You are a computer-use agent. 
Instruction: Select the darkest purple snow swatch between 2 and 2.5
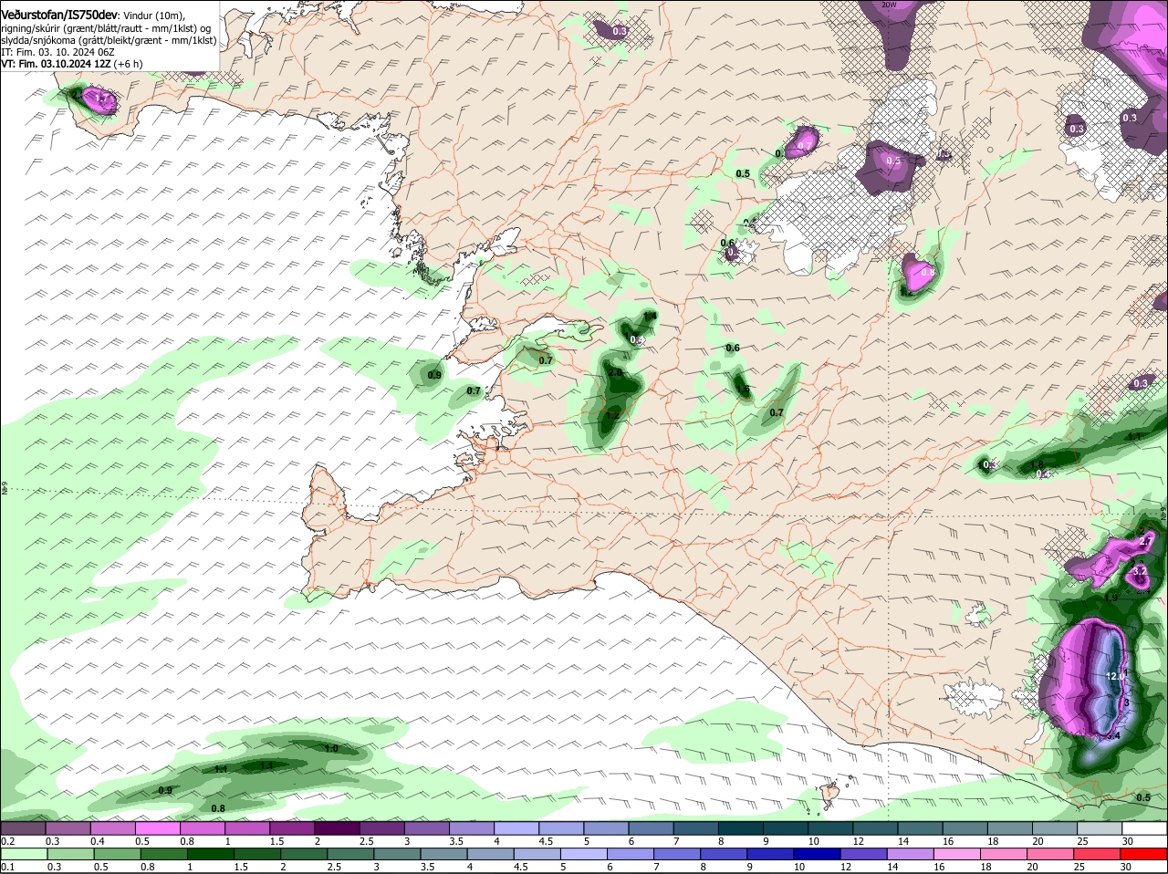pos(337,827)
